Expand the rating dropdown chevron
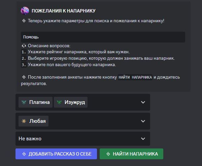Image resolution: width=202 pixels, height=166 pixels. click(143, 102)
